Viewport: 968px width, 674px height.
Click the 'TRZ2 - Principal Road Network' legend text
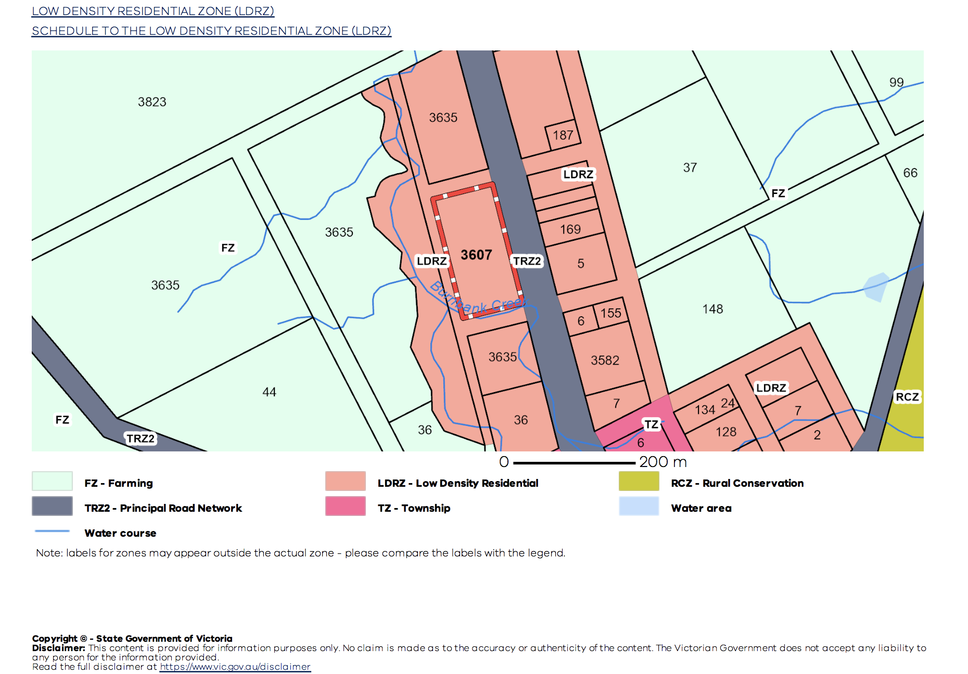click(x=163, y=508)
